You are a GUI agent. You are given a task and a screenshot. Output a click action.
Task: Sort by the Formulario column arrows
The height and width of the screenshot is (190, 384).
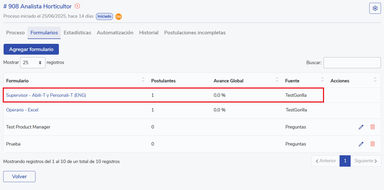coord(143,80)
